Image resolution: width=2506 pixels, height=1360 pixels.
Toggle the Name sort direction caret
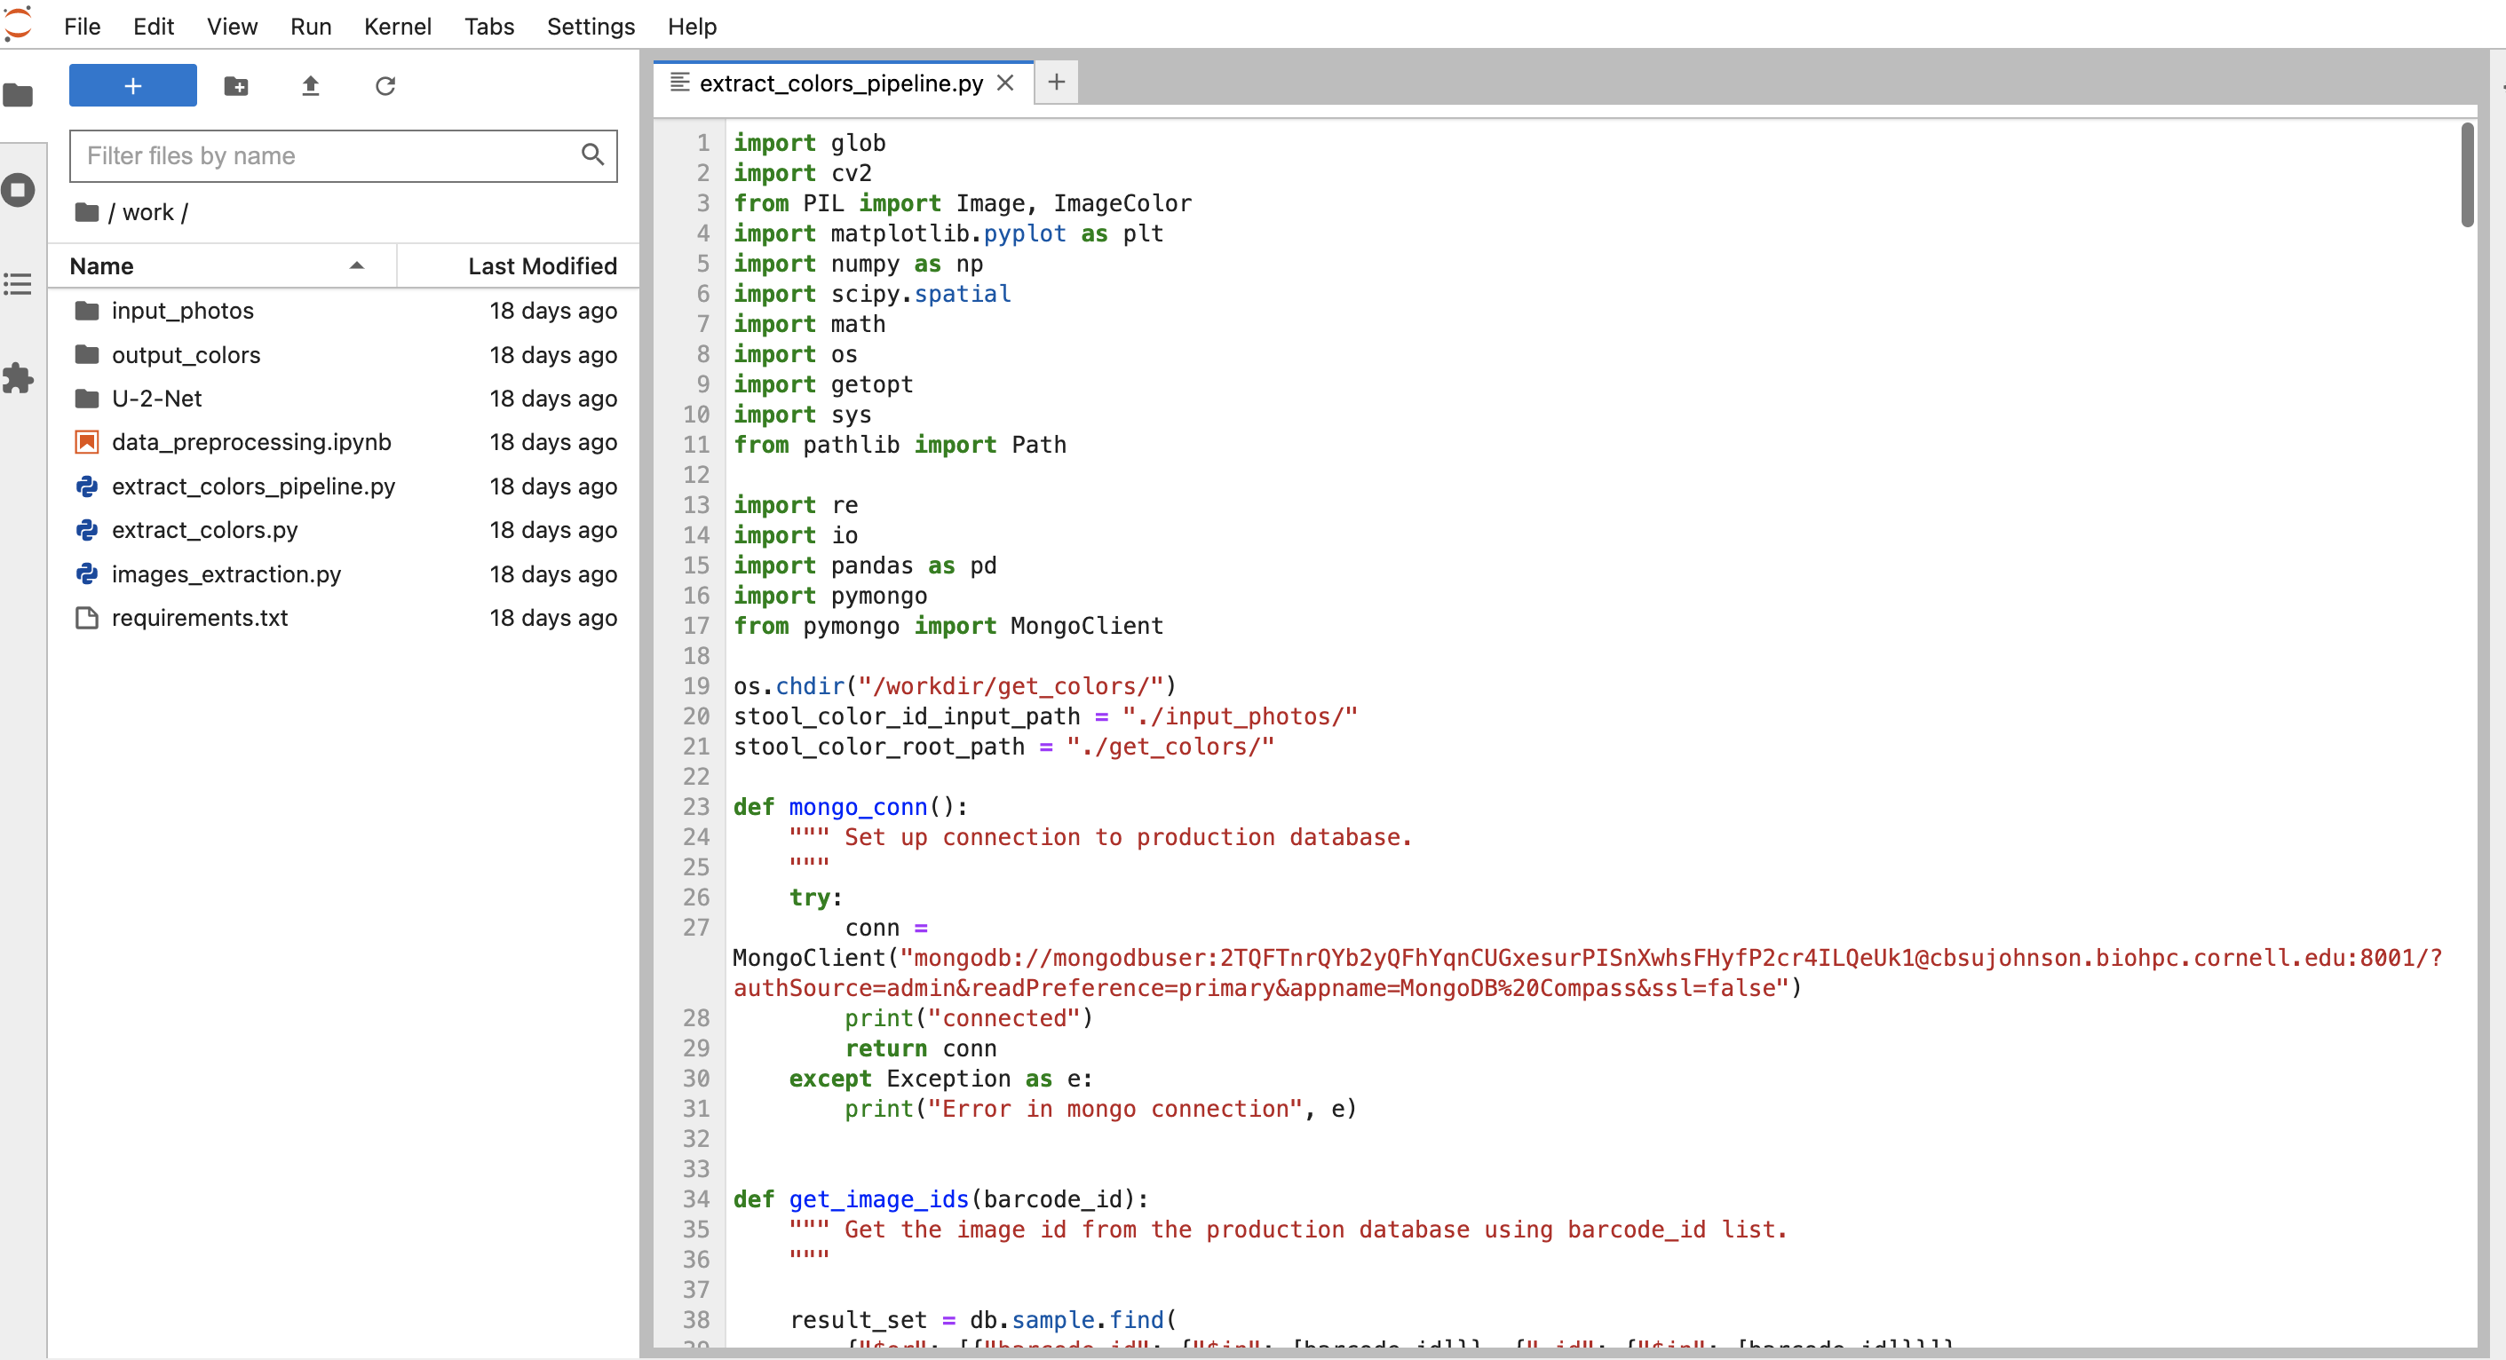(357, 265)
